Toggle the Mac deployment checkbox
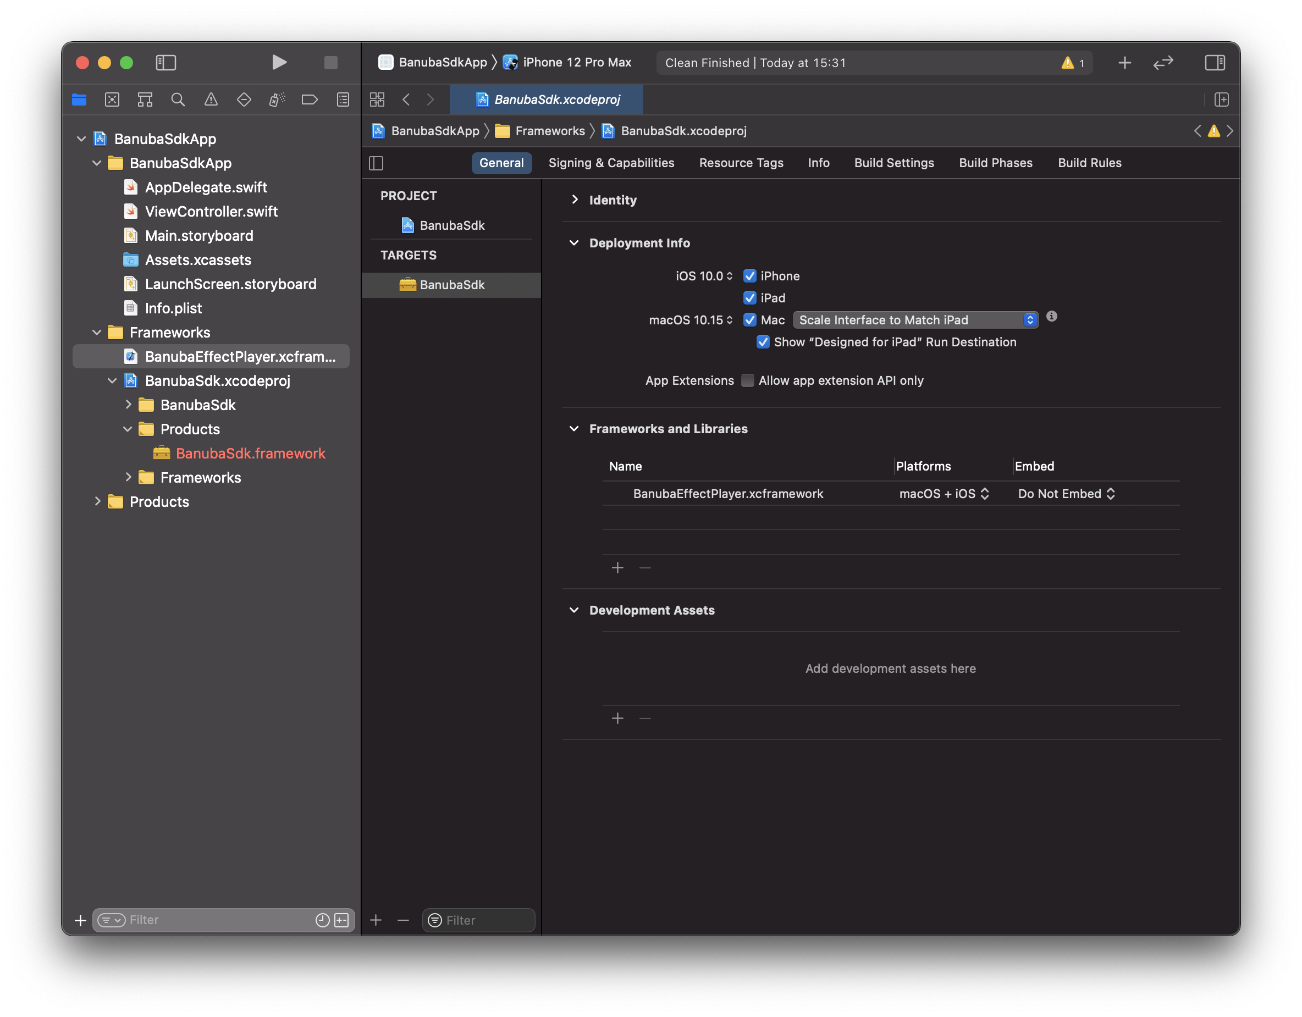1302x1017 pixels. pyautogui.click(x=750, y=320)
